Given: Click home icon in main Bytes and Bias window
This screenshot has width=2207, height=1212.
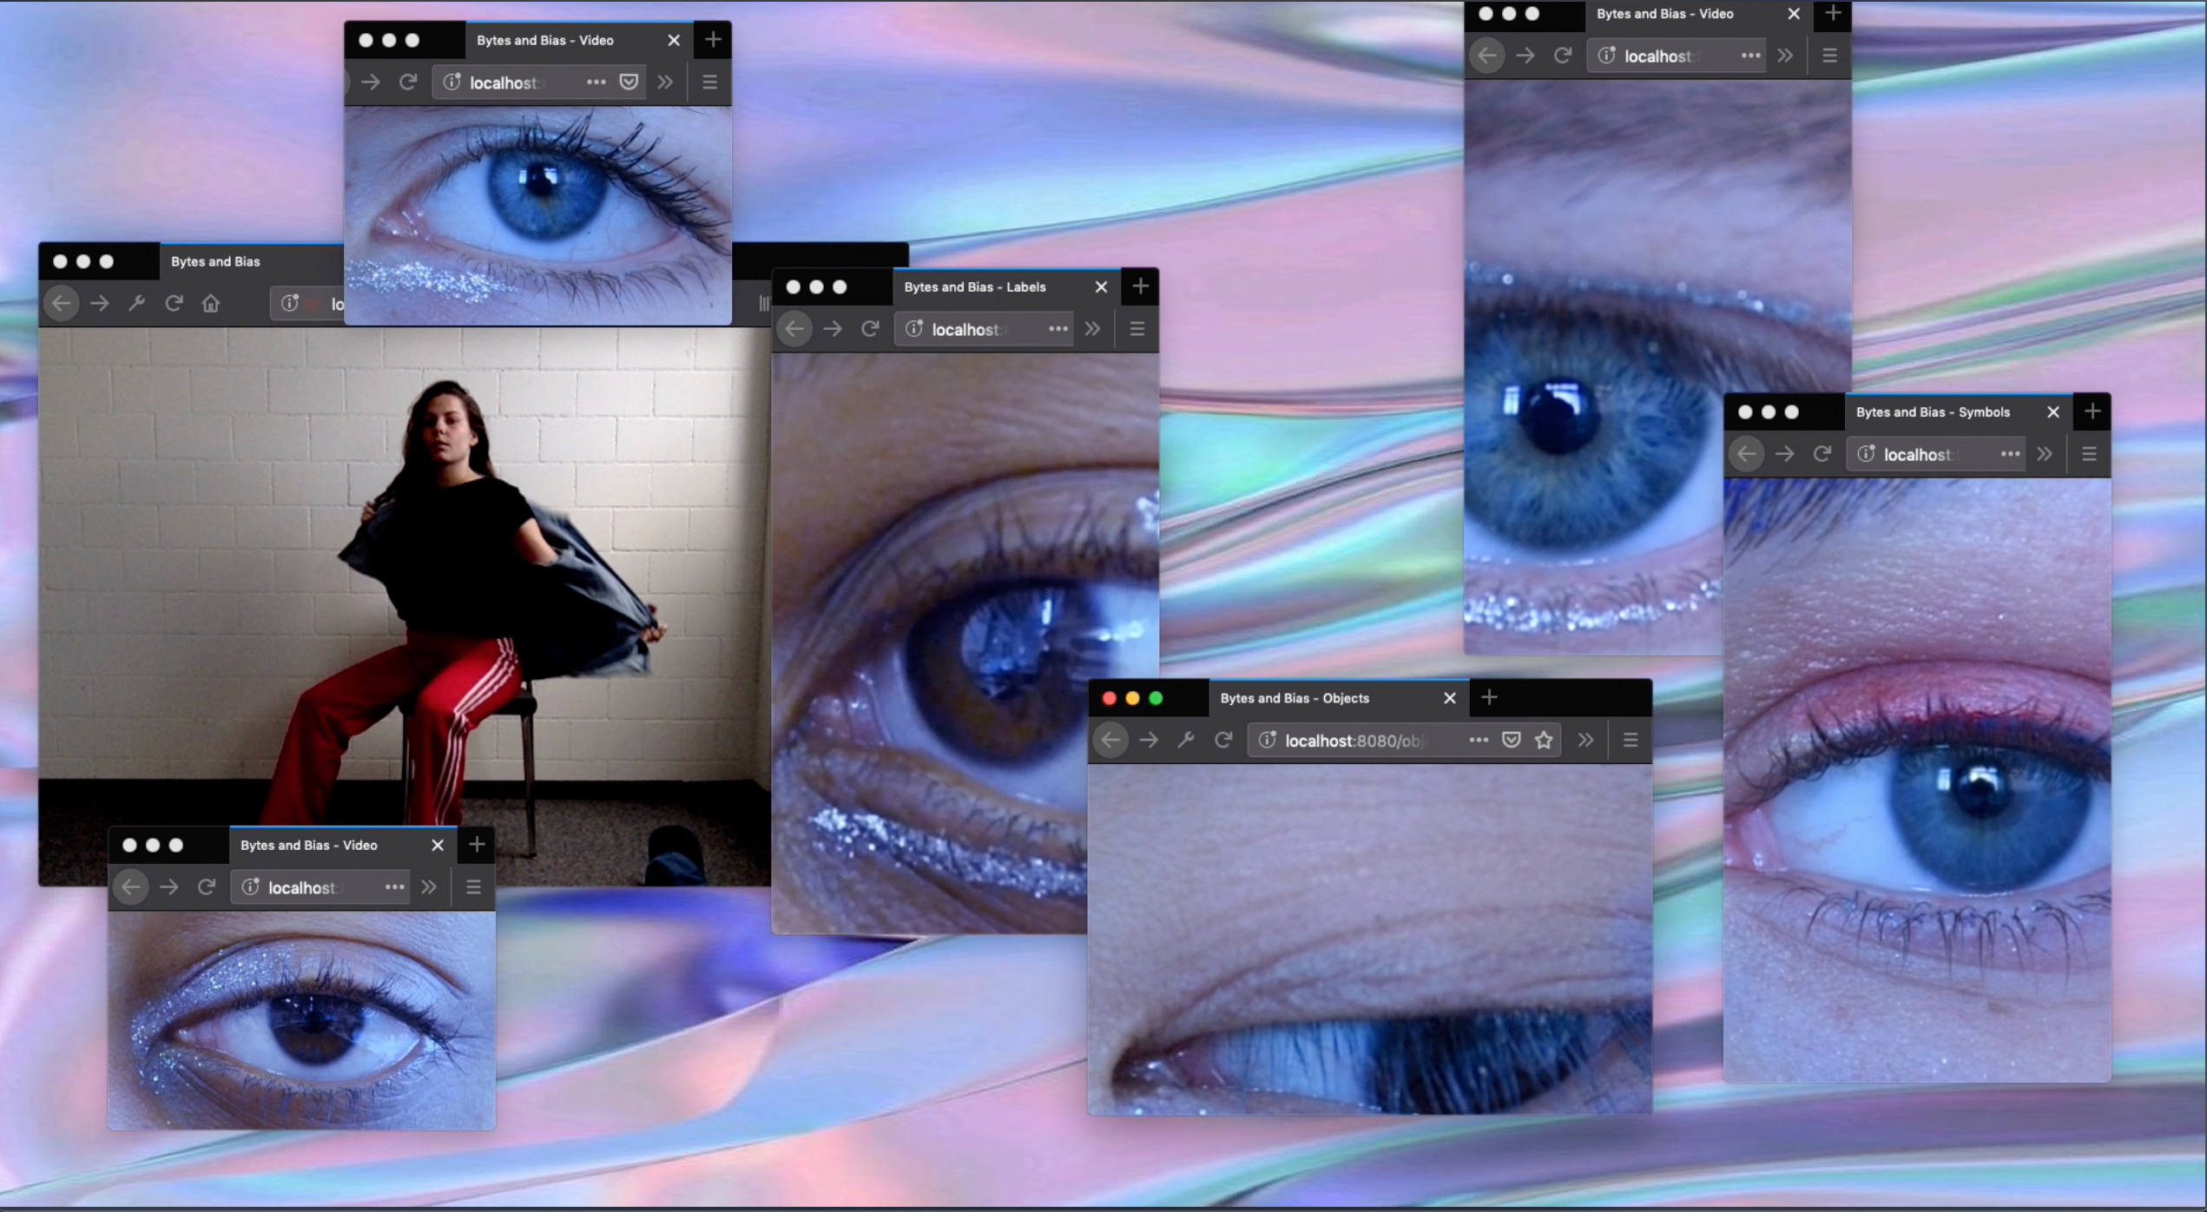Looking at the screenshot, I should pyautogui.click(x=211, y=303).
